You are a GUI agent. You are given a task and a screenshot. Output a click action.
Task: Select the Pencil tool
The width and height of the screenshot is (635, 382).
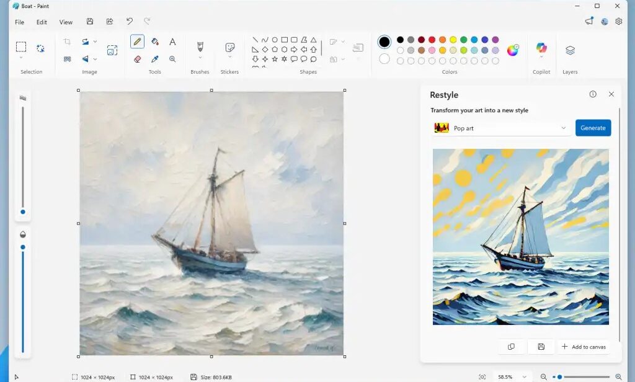(x=137, y=42)
